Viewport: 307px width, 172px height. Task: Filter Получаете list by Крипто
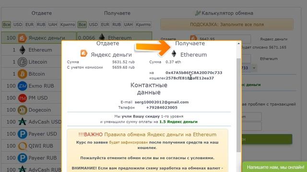tap(143, 24)
